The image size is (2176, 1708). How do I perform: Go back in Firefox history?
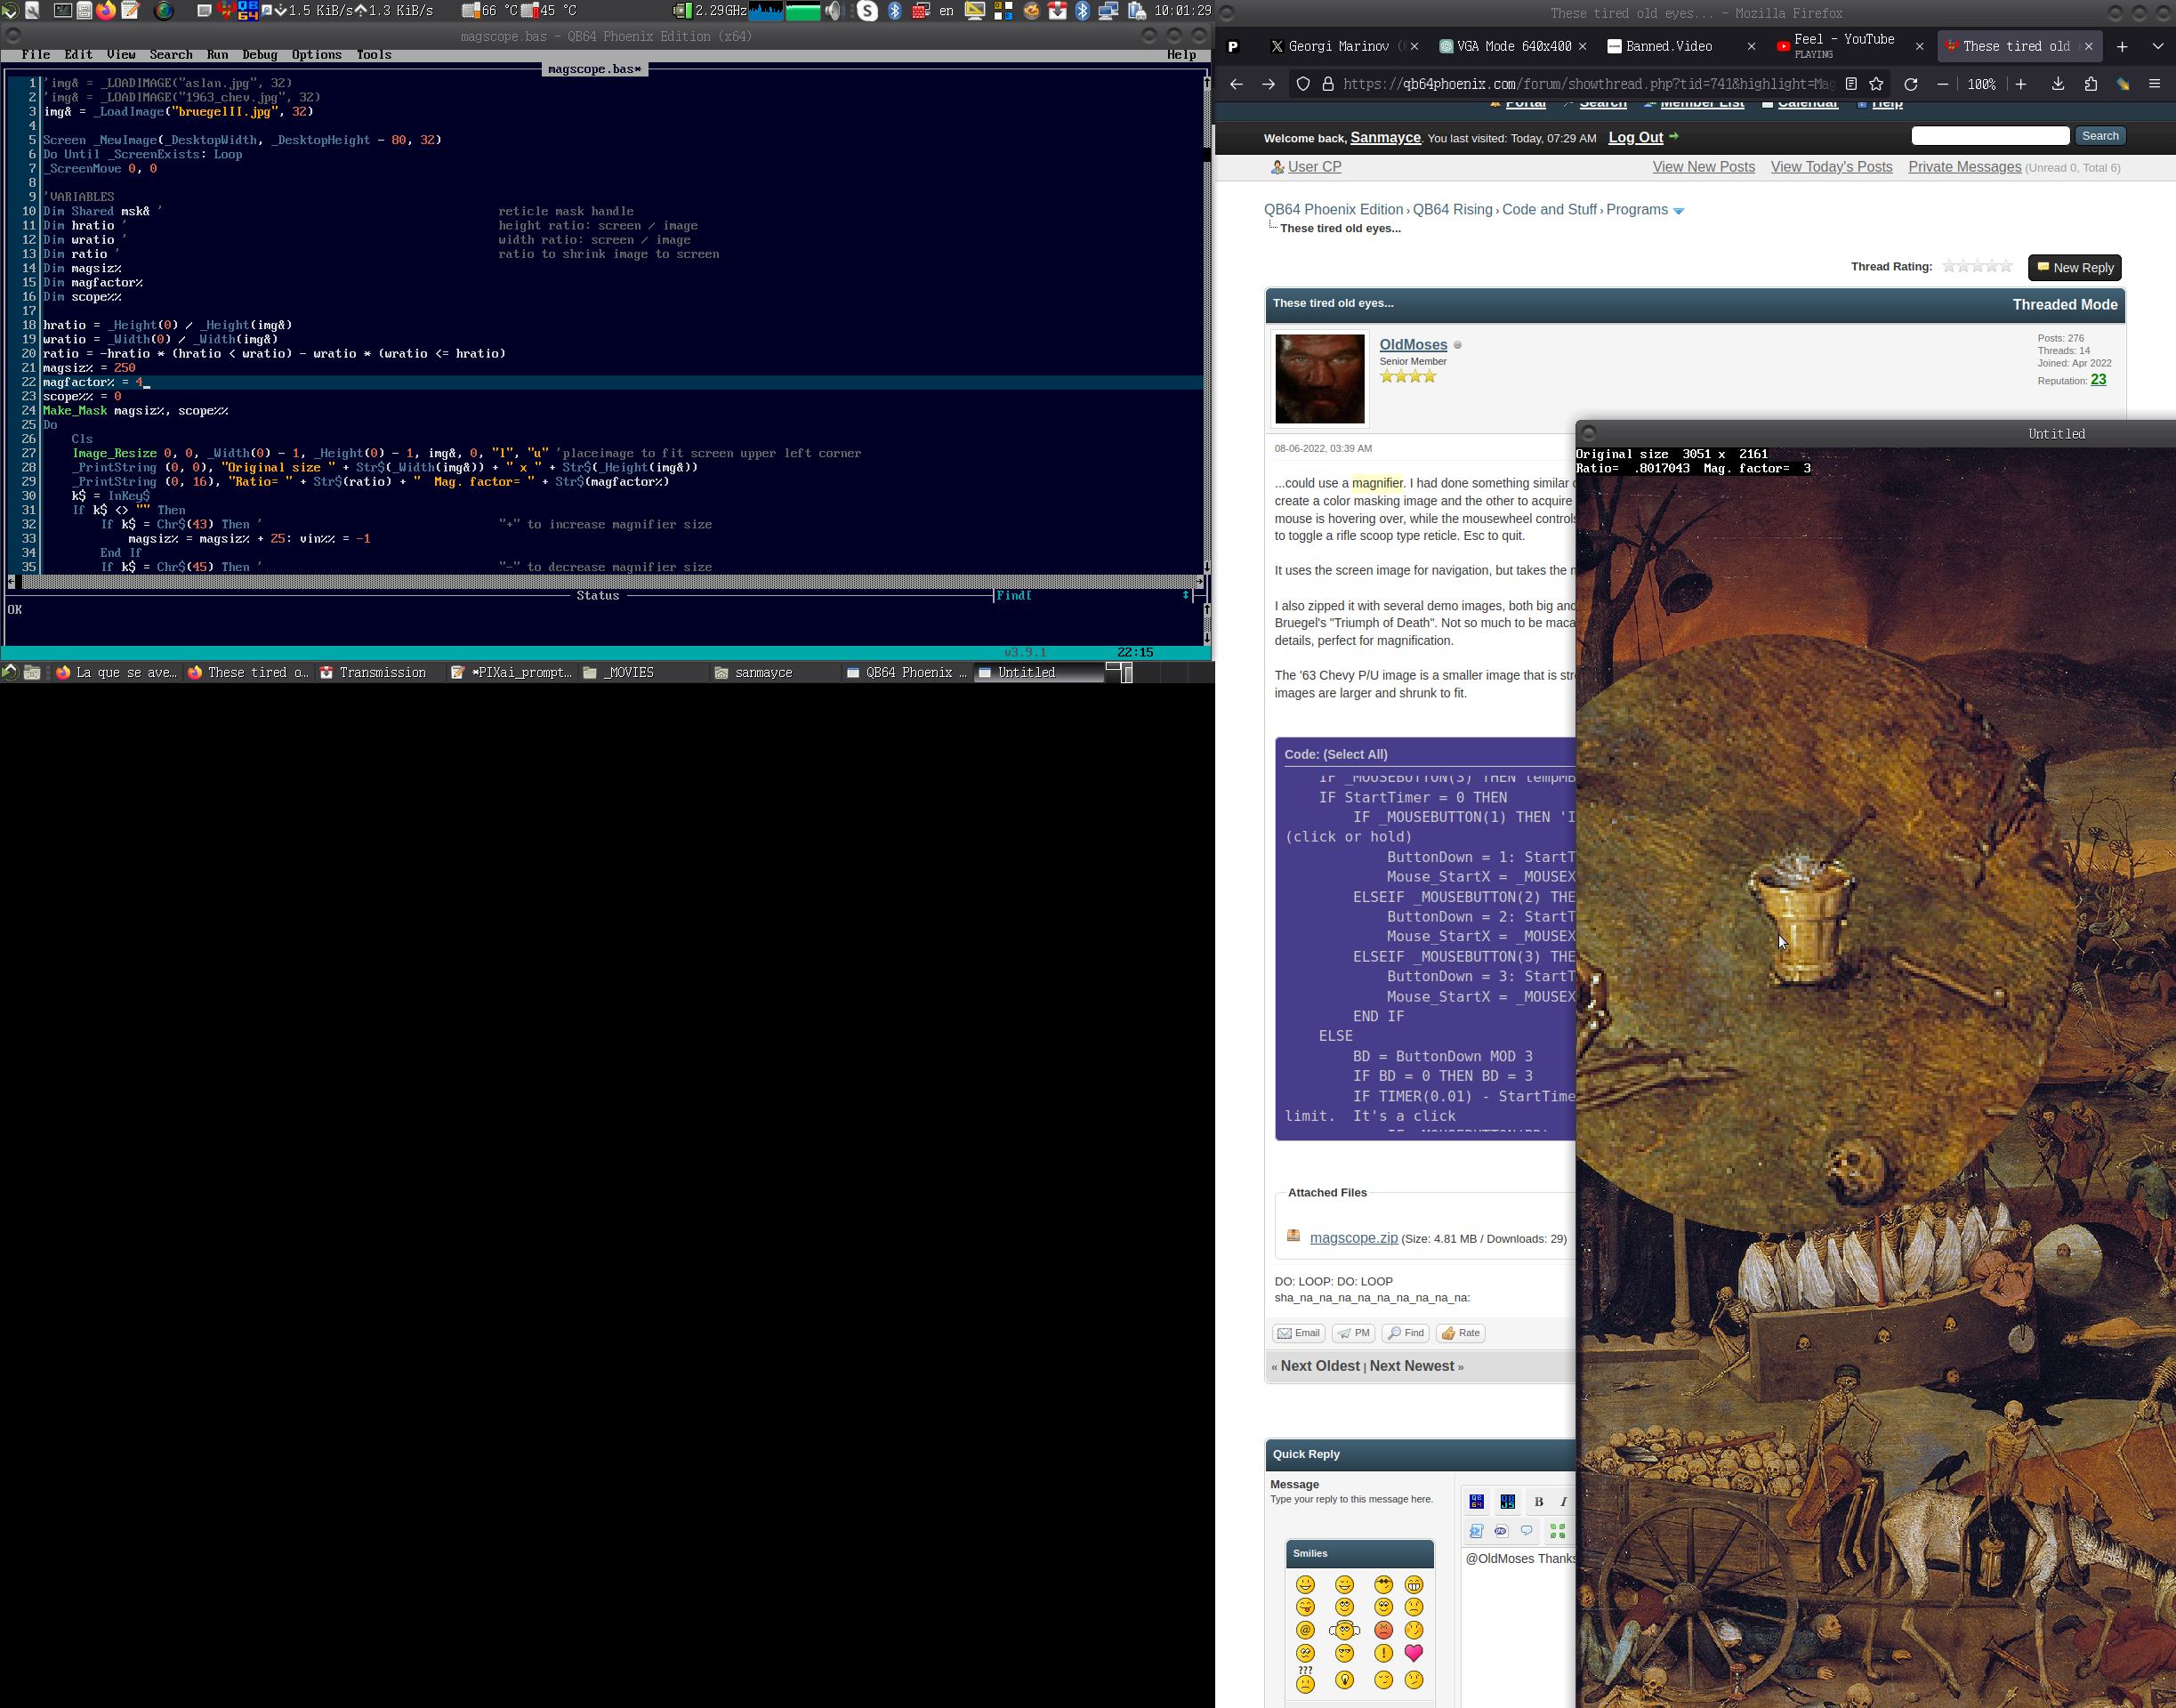[1236, 85]
